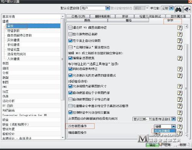
Task: Click the settings panel scrollbar up arrow
Action: [x=186, y=26]
